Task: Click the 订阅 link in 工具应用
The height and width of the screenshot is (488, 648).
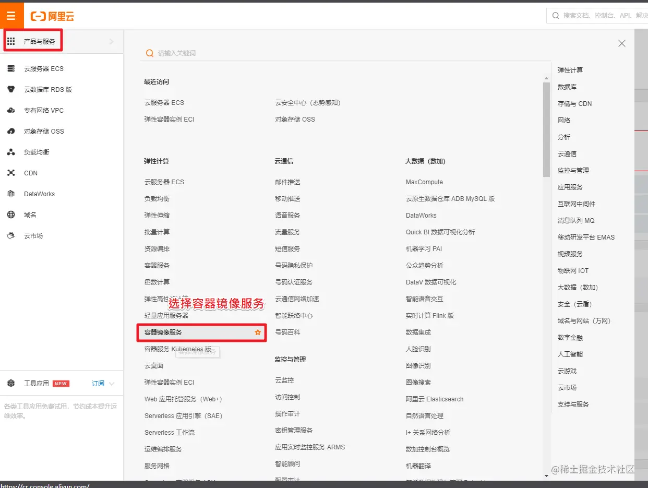Action: [98, 384]
